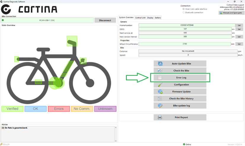
Task: Open the Error Log
Action: point(180,78)
